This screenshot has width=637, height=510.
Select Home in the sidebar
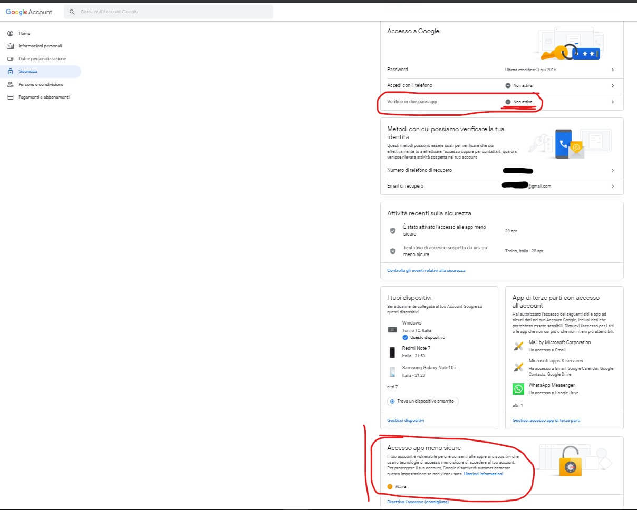coord(24,33)
